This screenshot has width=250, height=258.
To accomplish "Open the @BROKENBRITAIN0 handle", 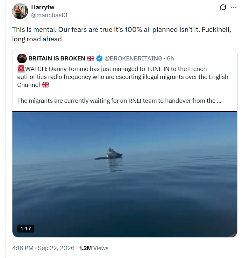I will (x=133, y=59).
